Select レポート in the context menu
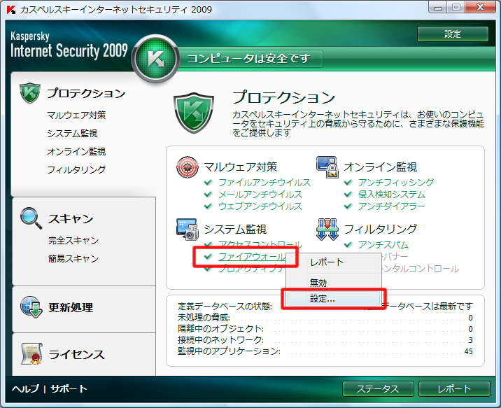Image resolution: width=501 pixels, height=408 pixels. pos(327,262)
